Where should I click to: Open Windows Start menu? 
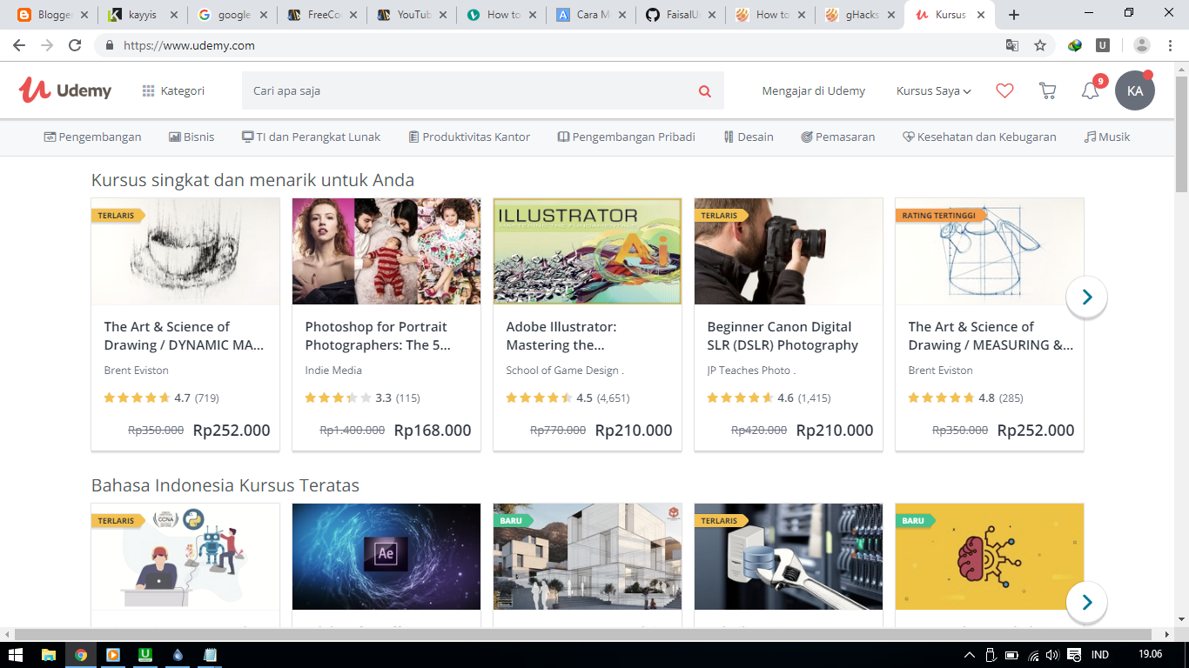point(17,655)
